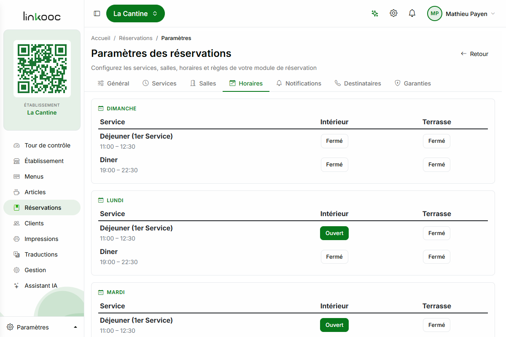Toggle Lundi Diner Intérieur Fermé button
This screenshot has width=506, height=337.
tap(334, 257)
